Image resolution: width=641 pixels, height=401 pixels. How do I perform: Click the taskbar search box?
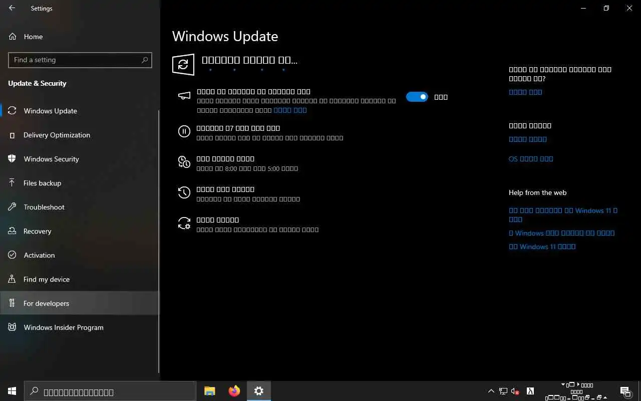point(110,391)
